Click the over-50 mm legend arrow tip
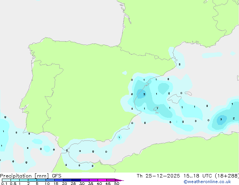The width and height of the screenshot is (239, 185). (x=119, y=180)
